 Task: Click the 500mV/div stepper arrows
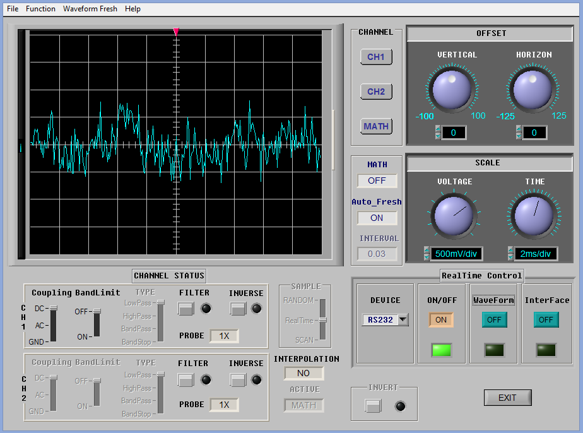point(427,254)
